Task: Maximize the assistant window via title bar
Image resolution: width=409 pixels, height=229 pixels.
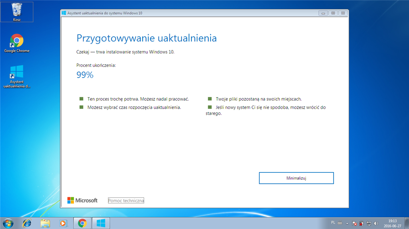Action: point(333,13)
